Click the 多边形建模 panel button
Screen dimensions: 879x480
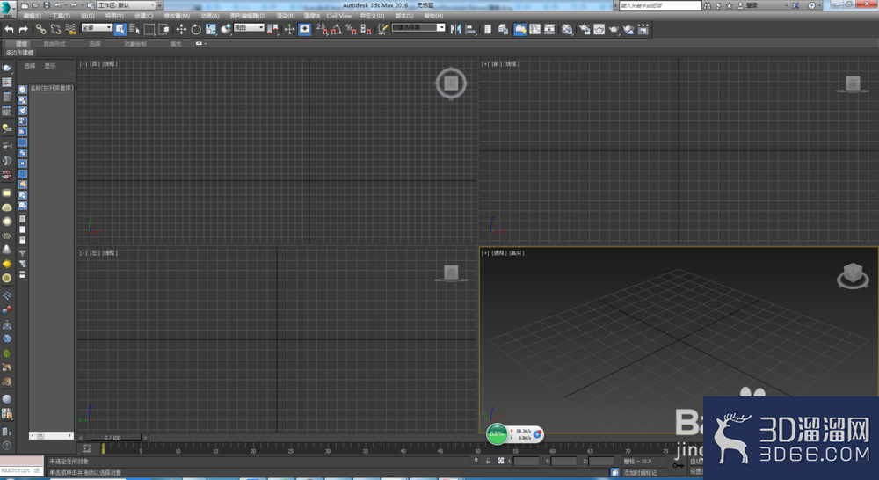click(19, 53)
